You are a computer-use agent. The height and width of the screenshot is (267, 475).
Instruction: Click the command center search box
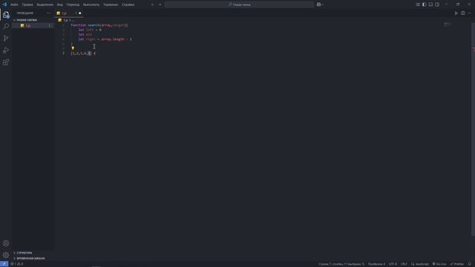pyautogui.click(x=239, y=4)
